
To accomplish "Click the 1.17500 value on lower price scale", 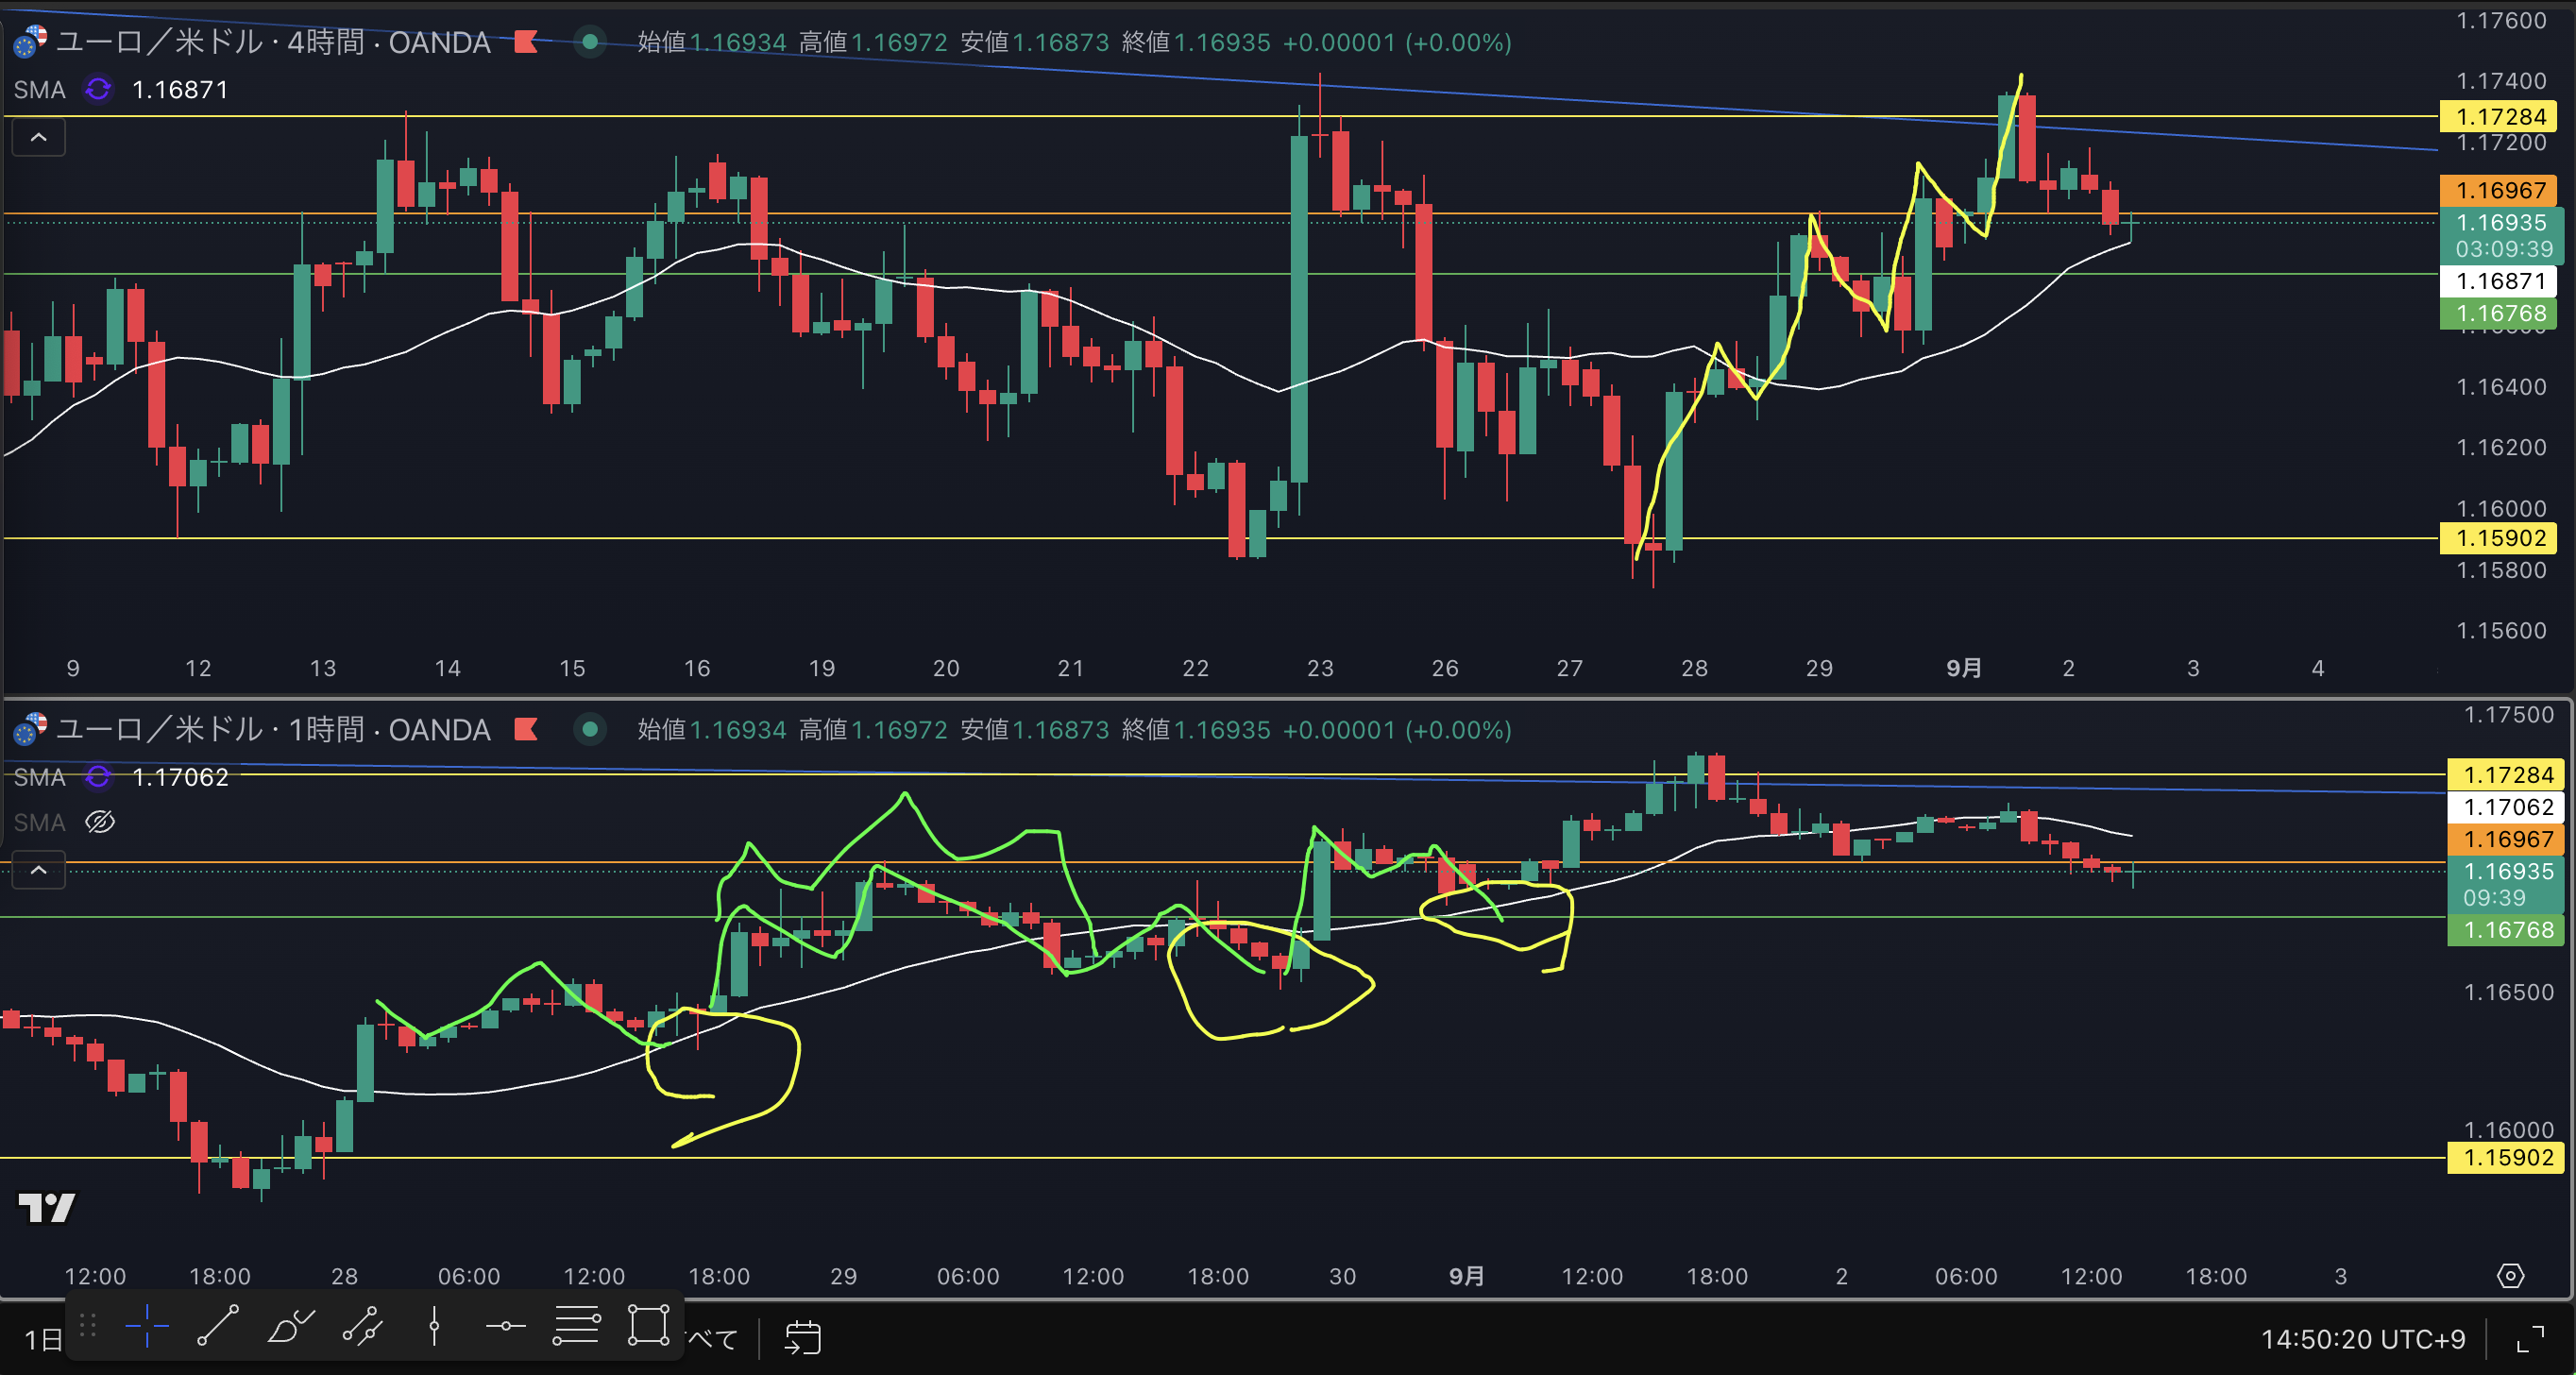I will (x=2508, y=715).
